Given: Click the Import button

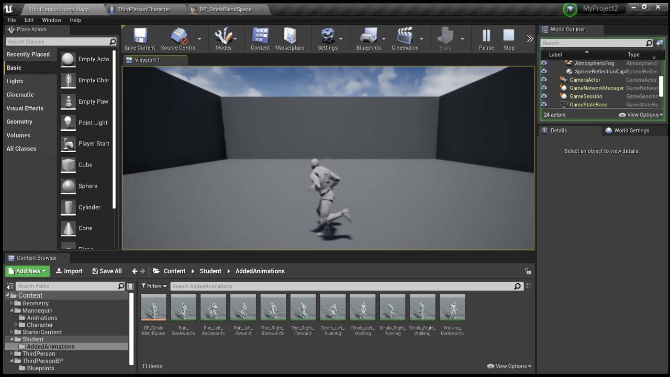Looking at the screenshot, I should pyautogui.click(x=69, y=271).
